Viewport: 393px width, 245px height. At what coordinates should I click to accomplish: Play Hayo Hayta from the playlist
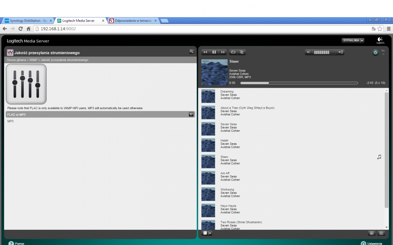(228, 206)
